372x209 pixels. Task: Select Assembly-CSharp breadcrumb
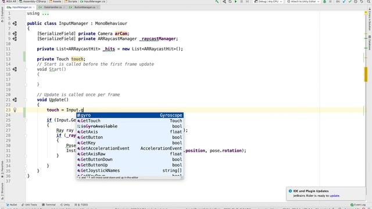32,1
